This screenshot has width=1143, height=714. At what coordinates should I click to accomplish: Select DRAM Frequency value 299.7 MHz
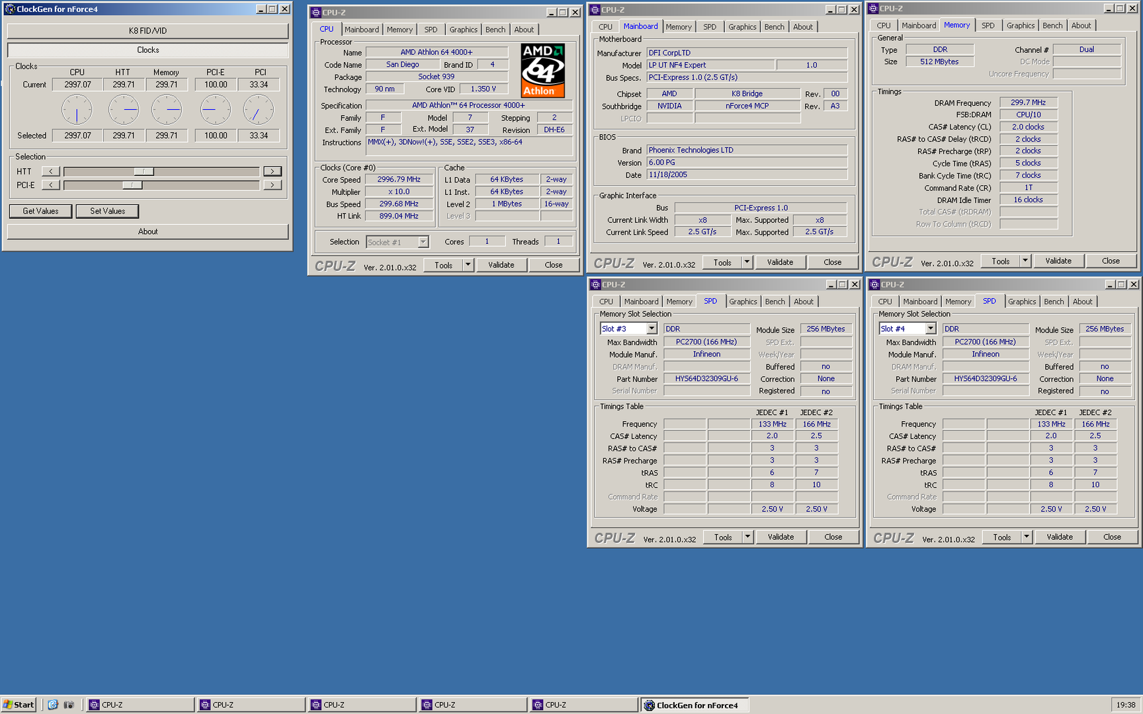click(1029, 102)
